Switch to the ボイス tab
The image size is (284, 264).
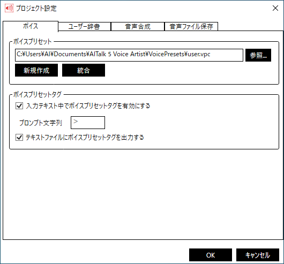tap(31, 26)
